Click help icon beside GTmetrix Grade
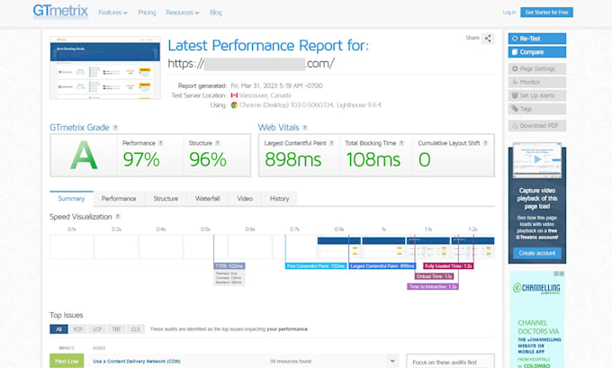612x368 pixels. [115, 128]
